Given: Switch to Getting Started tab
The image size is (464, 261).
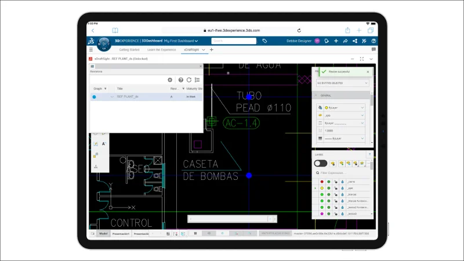Looking at the screenshot, I should coord(129,50).
